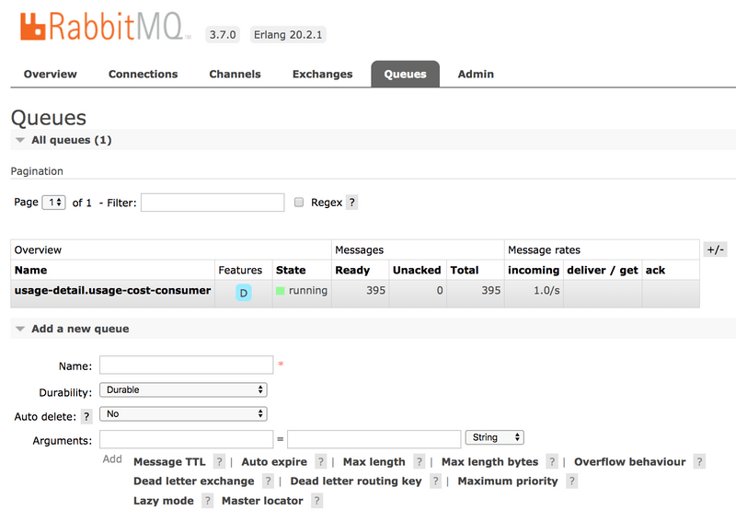Sort by the Unacked column header
736x522 pixels.
point(417,270)
